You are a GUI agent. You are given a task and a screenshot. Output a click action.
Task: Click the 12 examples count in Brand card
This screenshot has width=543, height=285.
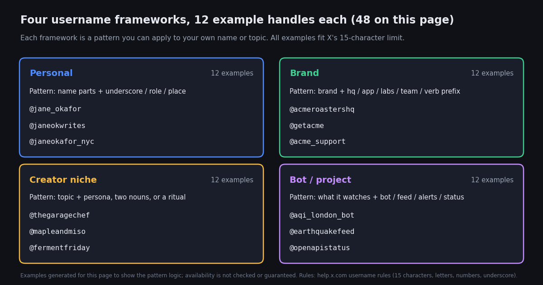tap(492, 73)
